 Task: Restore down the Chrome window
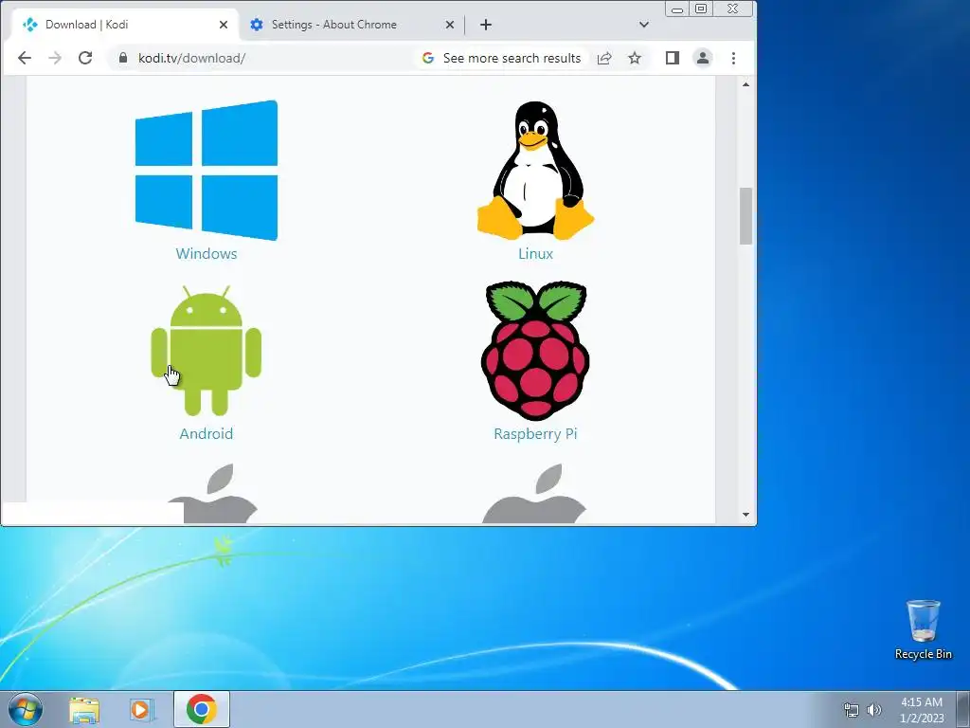(x=701, y=9)
